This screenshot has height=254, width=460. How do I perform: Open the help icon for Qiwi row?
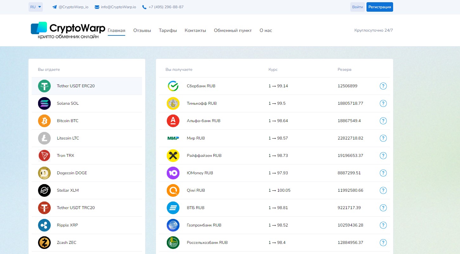point(383,190)
